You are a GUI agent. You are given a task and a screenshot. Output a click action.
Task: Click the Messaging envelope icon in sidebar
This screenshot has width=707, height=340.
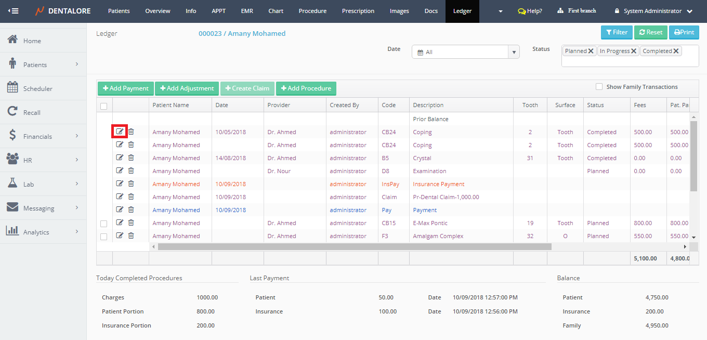[x=12, y=207]
